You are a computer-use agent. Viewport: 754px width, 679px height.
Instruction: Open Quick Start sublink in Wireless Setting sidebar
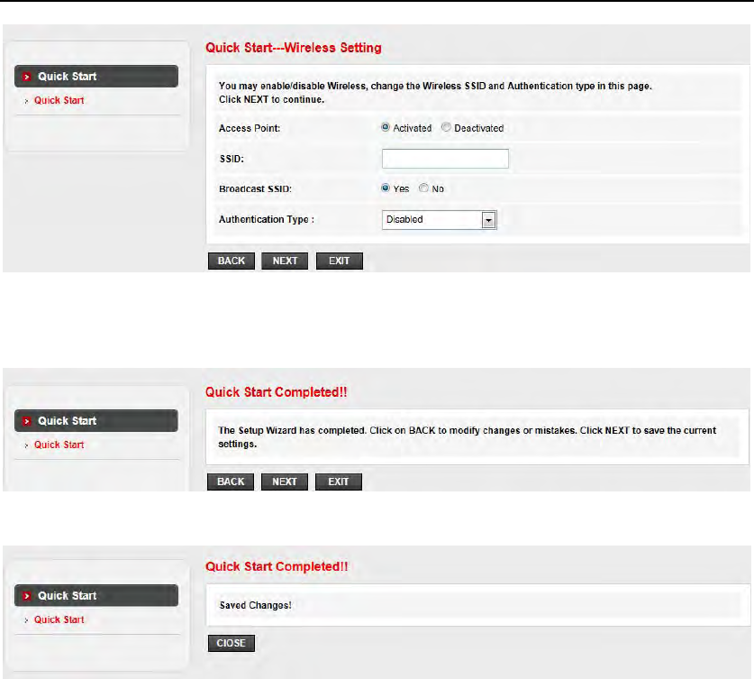[x=59, y=101]
